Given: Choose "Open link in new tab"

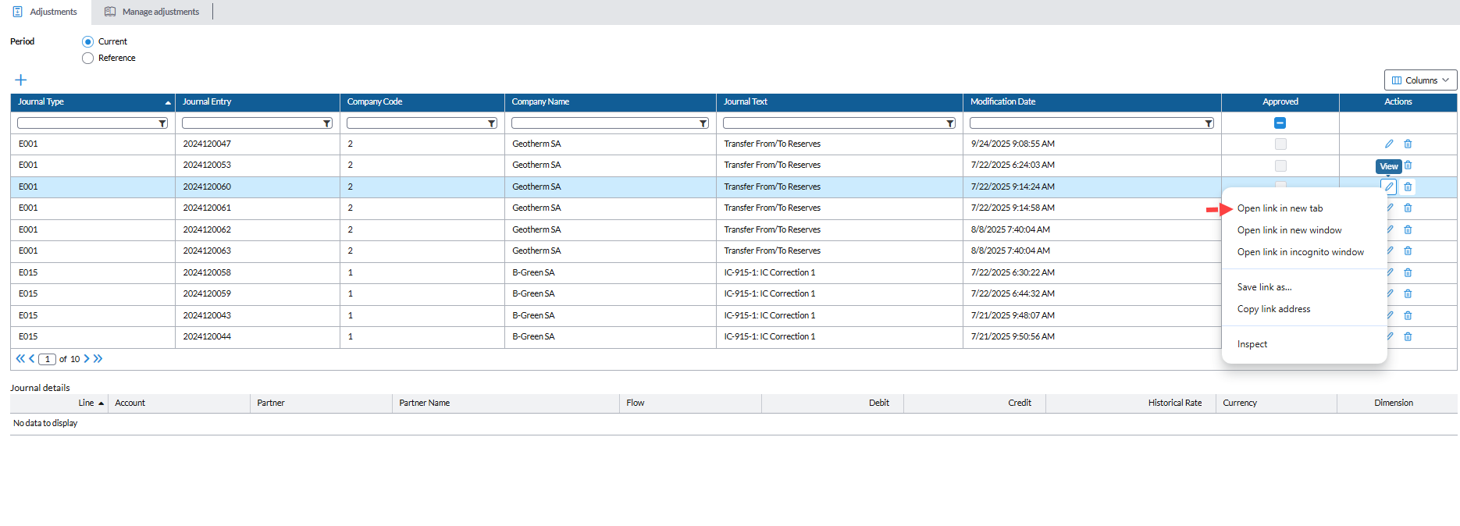Looking at the screenshot, I should coord(1280,208).
